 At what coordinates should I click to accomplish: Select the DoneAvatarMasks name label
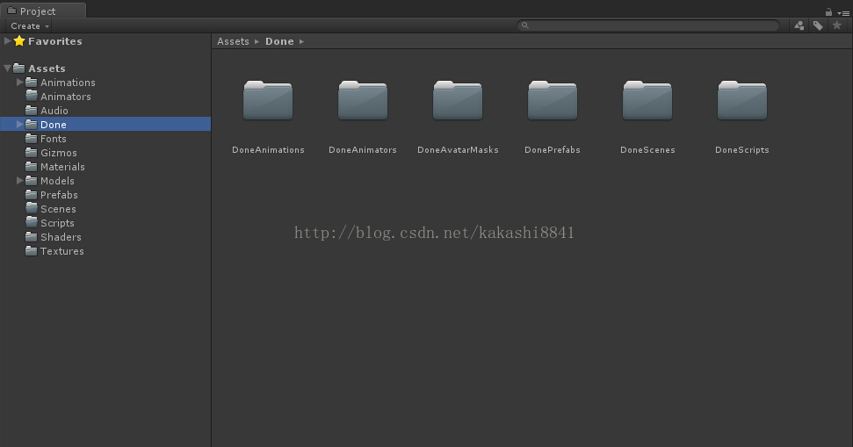[x=458, y=150]
